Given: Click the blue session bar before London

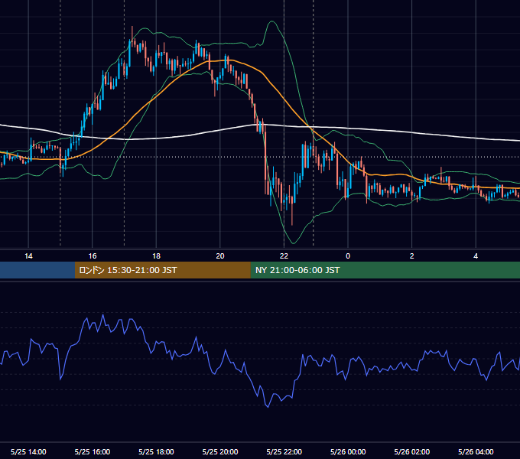Looking at the screenshot, I should pyautogui.click(x=37, y=270).
